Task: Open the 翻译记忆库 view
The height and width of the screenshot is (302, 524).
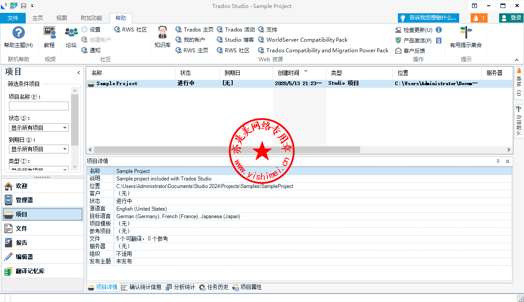Action: coord(43,271)
